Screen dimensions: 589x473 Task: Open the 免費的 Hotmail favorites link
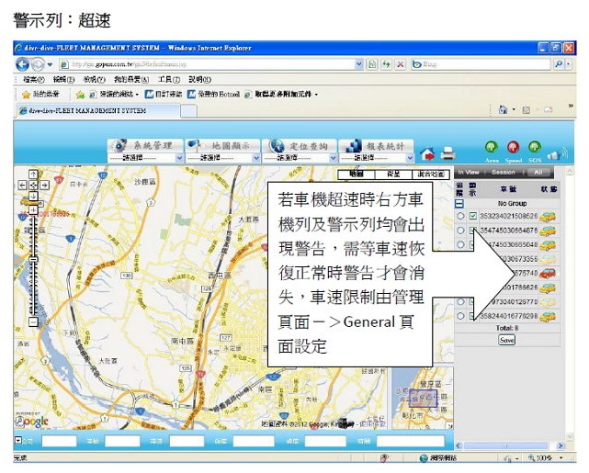213,95
